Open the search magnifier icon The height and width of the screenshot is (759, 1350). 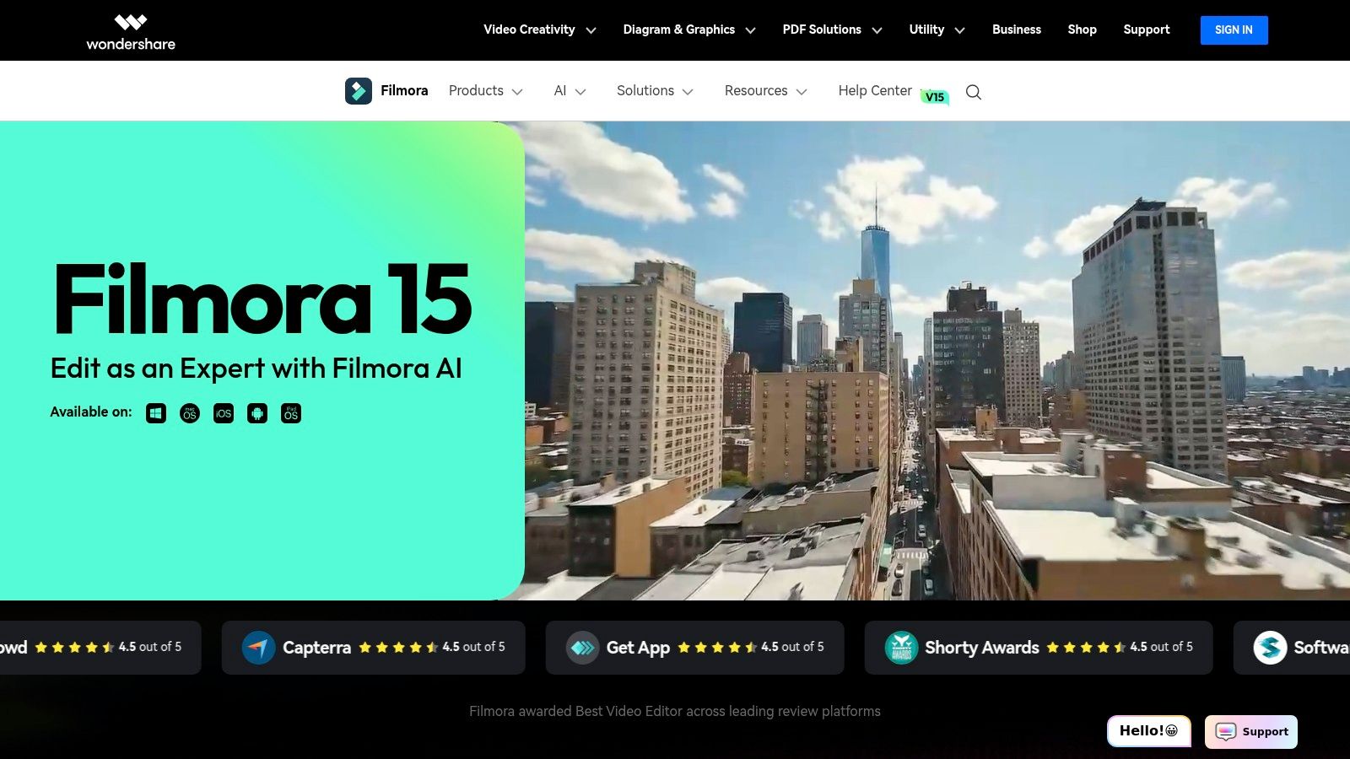[974, 92]
